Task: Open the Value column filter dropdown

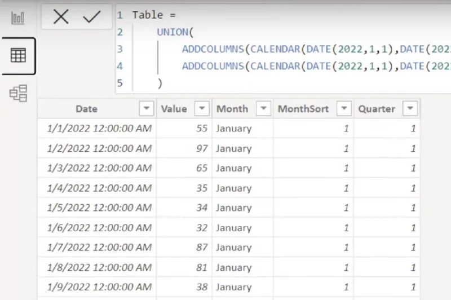Action: [202, 108]
